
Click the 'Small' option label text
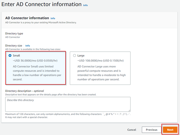click(16, 56)
